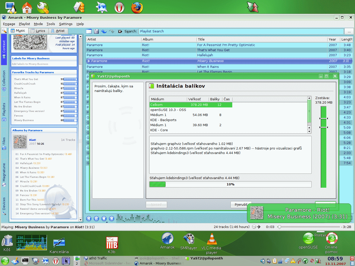Viewport: 355px width, 266px height.
Task: Clear the playlist with blank-page icon
Action: pyautogui.click(x=89, y=31)
